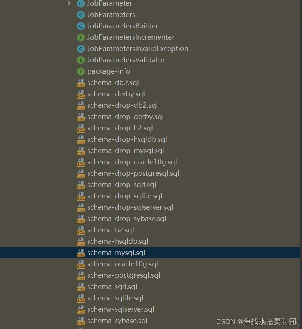This screenshot has height=329, width=302.
Task: Click the SQL icon of schema-drop-derby.sql
Action: pos(81,117)
